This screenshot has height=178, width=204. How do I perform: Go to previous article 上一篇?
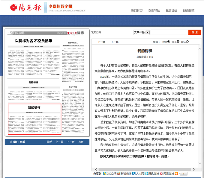coord(101,42)
